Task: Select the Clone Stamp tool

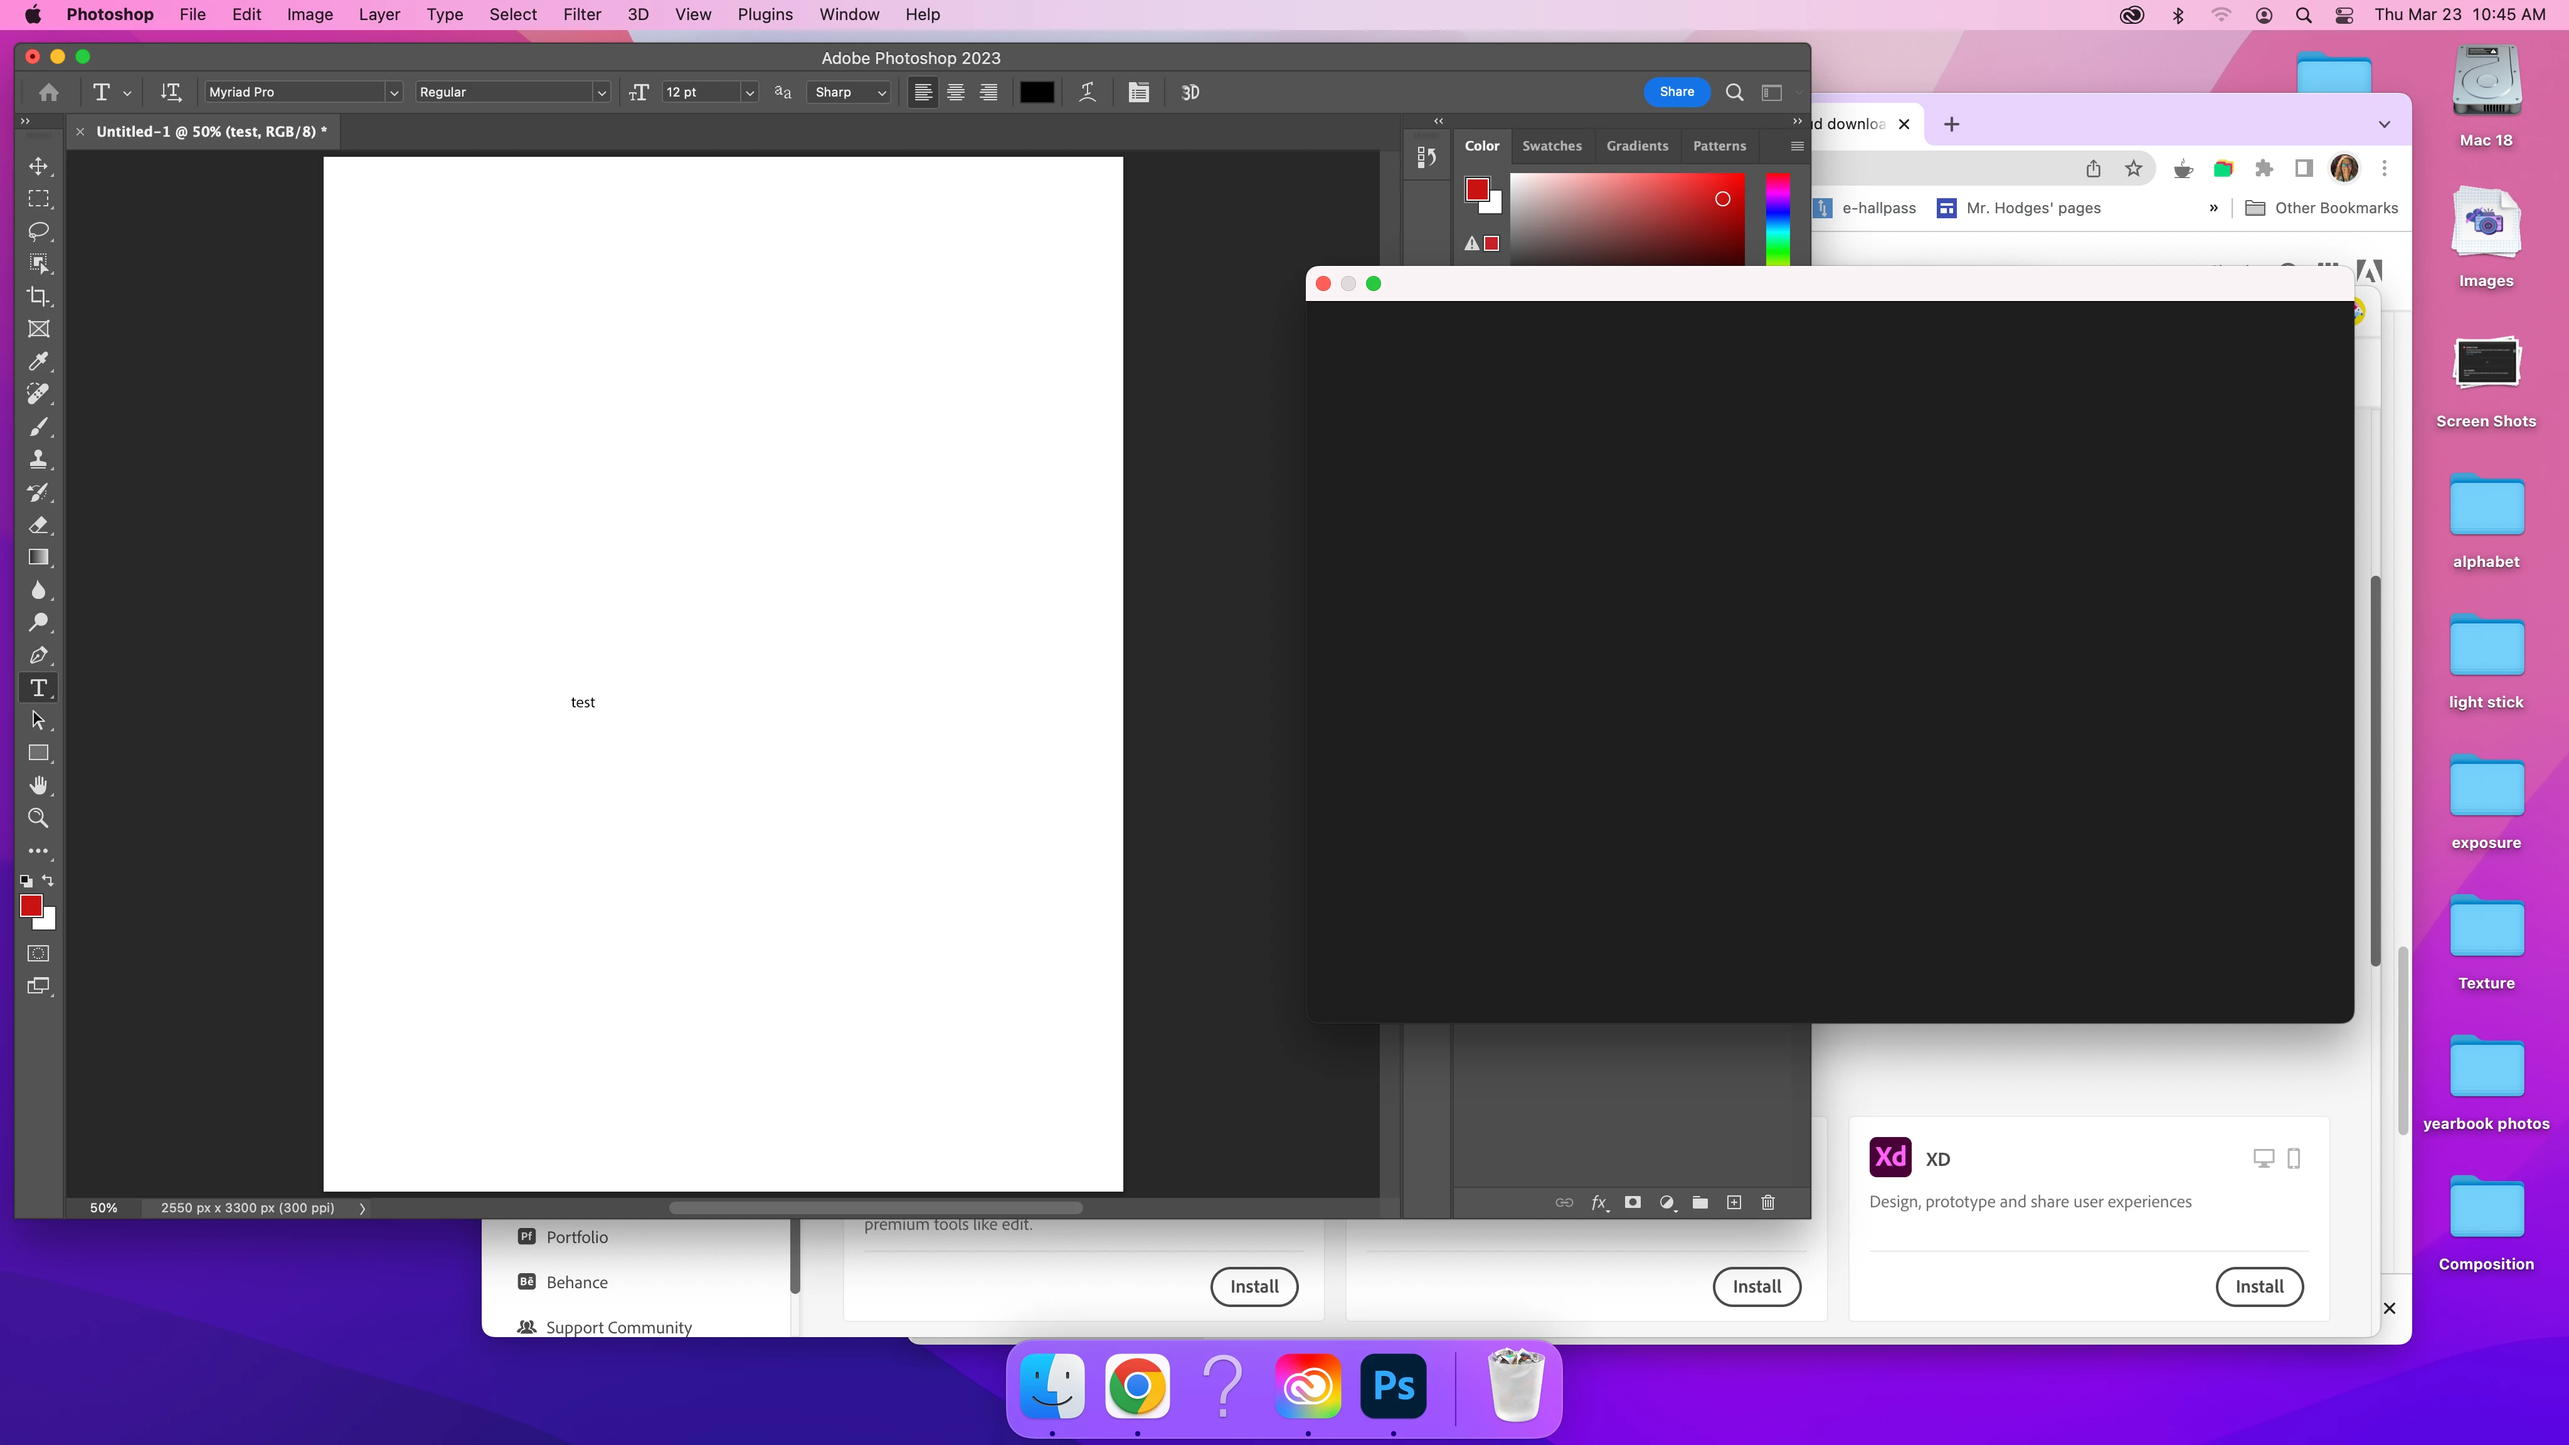Action: pyautogui.click(x=38, y=460)
